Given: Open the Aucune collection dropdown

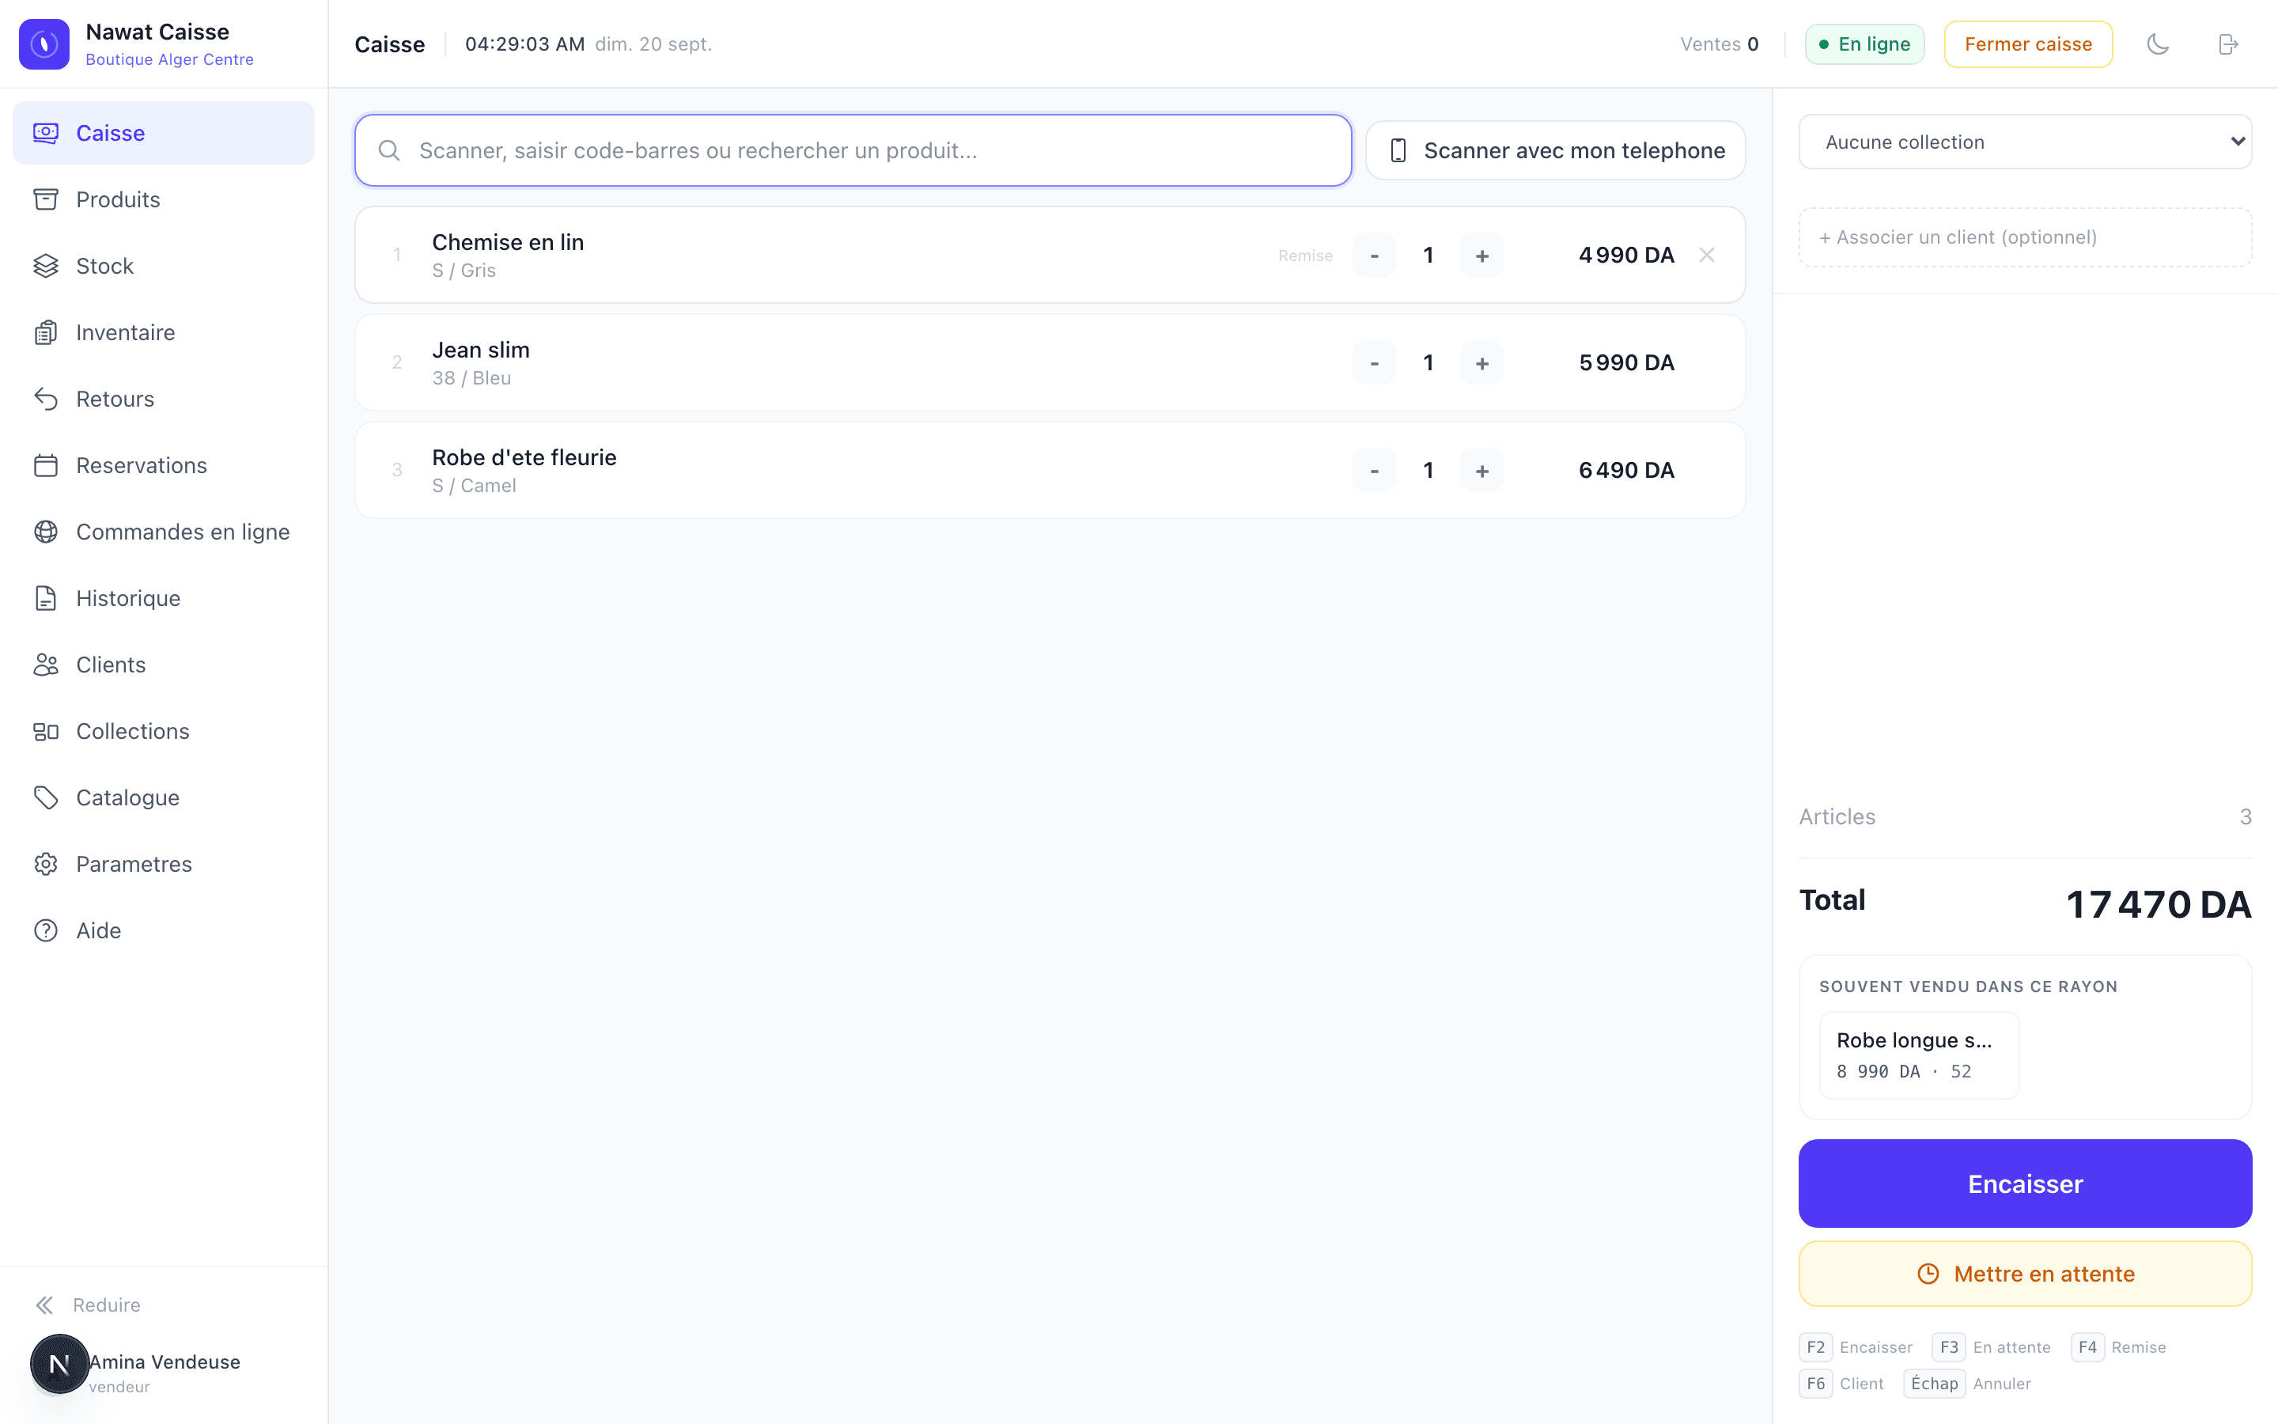Looking at the screenshot, I should click(2025, 142).
